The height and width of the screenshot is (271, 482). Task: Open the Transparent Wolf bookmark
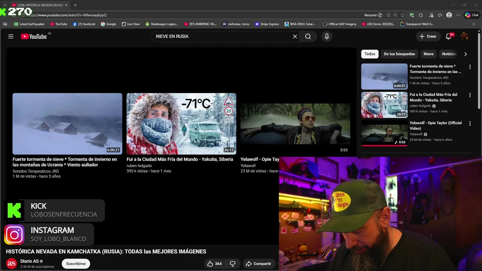(417, 24)
